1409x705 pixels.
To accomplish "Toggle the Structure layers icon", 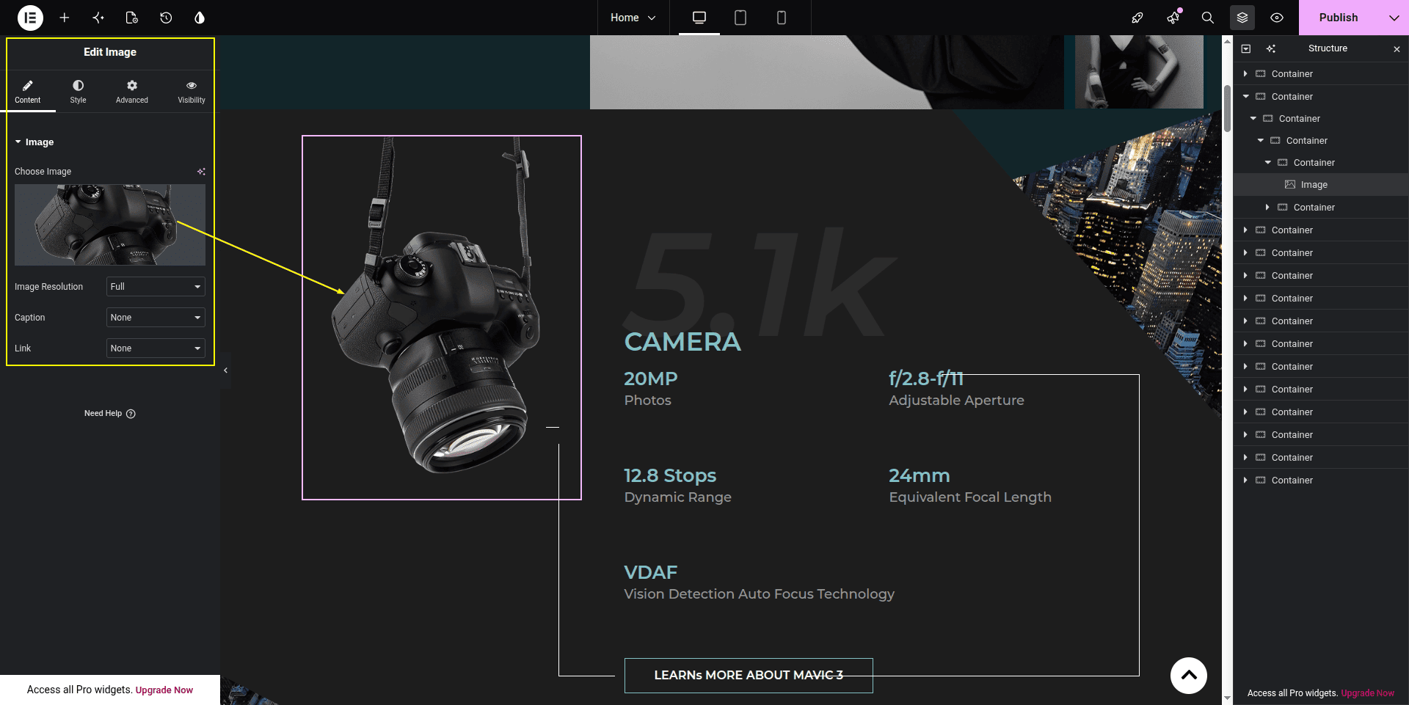I will [1242, 18].
